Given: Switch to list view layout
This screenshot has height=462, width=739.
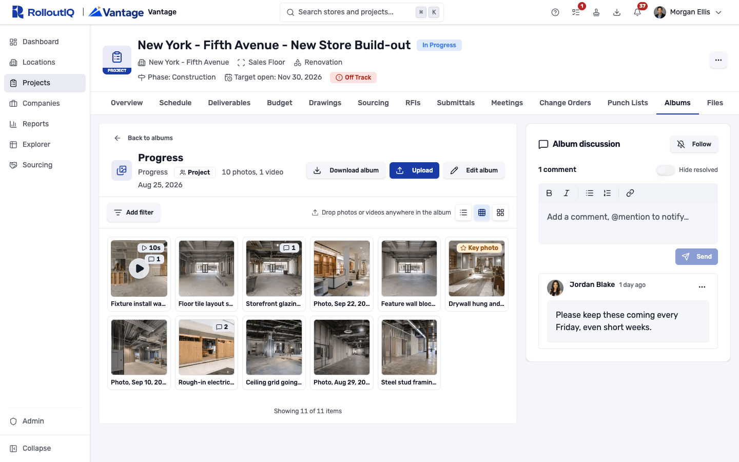Looking at the screenshot, I should pos(463,213).
